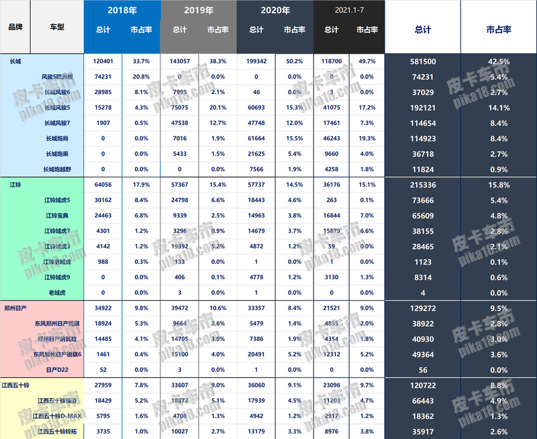Click the 江西五十铃D-MAX model name
Screen dimensions: 537x439
(x=57, y=416)
